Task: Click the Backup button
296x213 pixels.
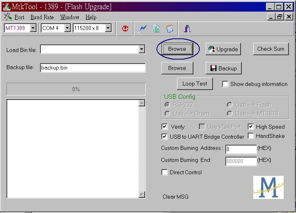Action: coord(224,68)
